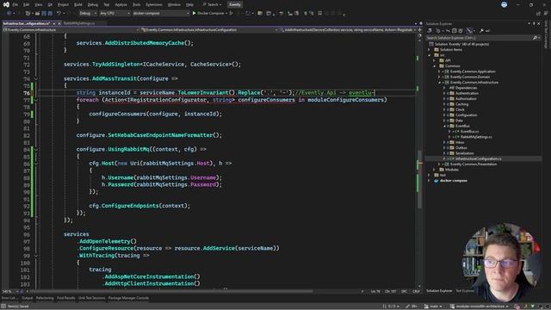This screenshot has width=551, height=310.
Task: Click the Save All toolbar icon
Action: click(50, 14)
